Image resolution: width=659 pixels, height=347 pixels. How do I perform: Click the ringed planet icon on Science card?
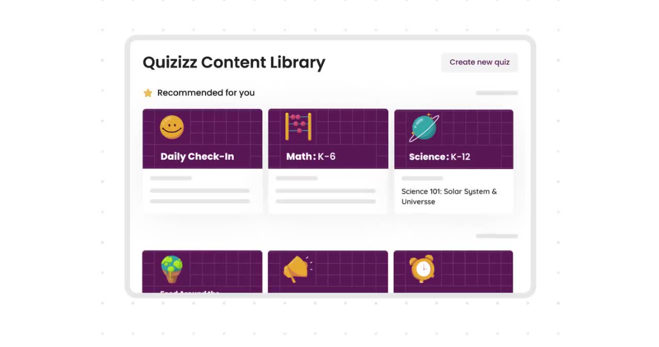pyautogui.click(x=424, y=127)
